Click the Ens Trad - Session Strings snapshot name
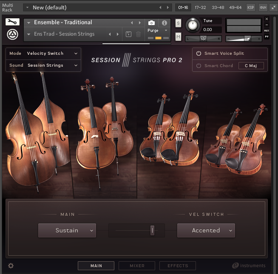The height and width of the screenshot is (274, 278). pyautogui.click(x=64, y=34)
